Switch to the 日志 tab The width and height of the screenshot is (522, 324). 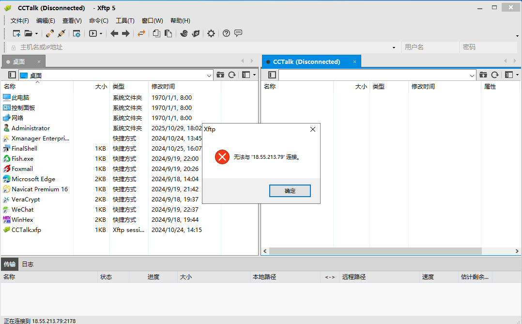[28, 264]
